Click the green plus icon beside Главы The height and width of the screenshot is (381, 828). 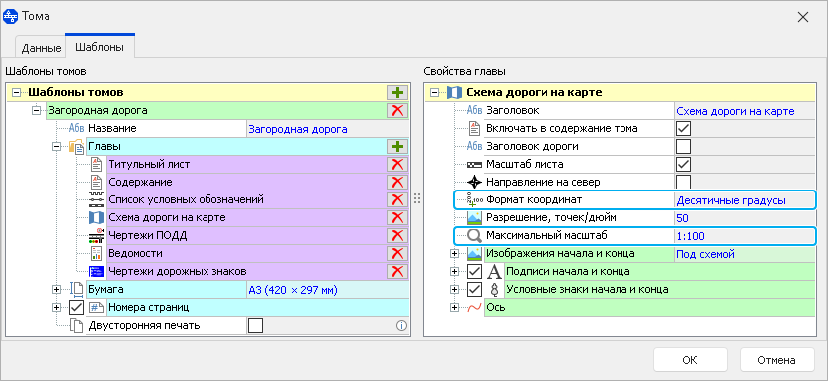[397, 147]
